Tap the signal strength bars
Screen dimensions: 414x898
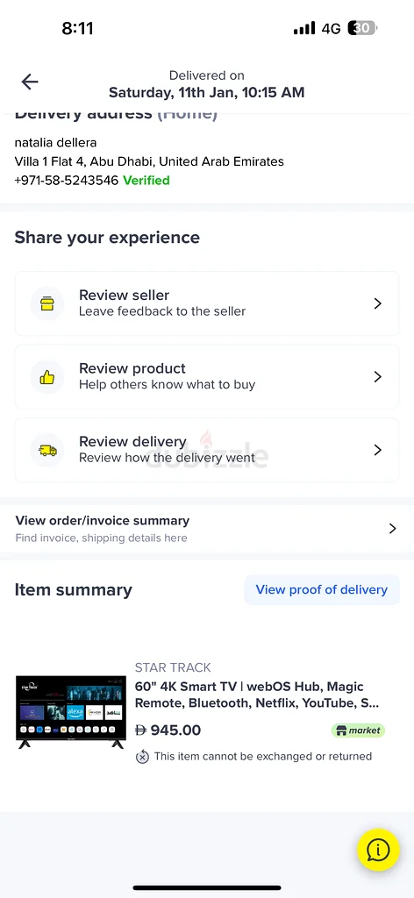304,28
